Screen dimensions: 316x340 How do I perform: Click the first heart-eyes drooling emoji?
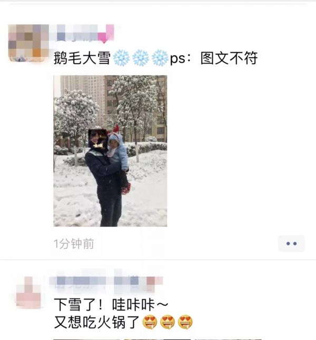(150, 322)
